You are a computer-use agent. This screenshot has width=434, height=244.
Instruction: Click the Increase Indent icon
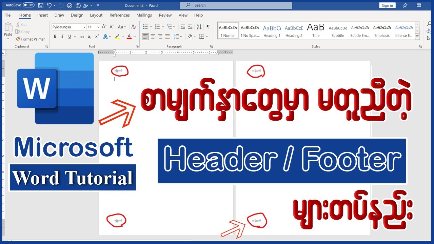[x=190, y=27]
